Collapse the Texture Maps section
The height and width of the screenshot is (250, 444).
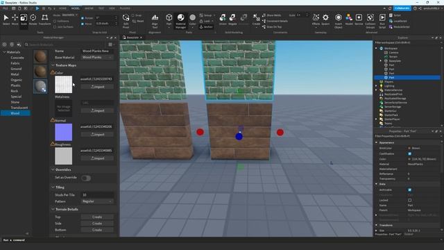(53, 65)
